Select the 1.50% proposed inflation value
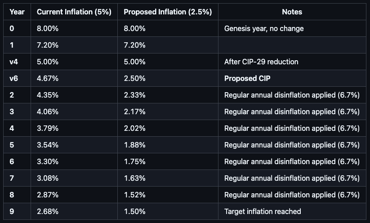Viewport: 370px width, 223px height. point(134,211)
